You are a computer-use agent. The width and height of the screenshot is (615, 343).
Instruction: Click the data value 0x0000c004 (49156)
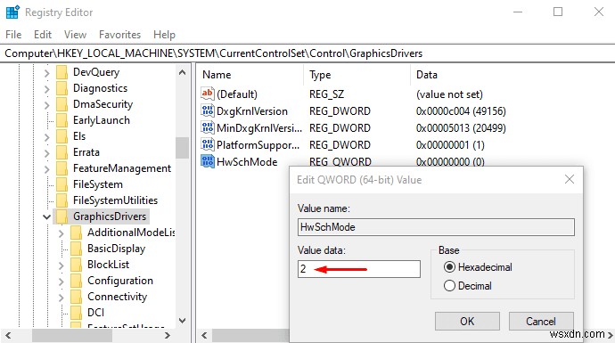click(x=461, y=111)
